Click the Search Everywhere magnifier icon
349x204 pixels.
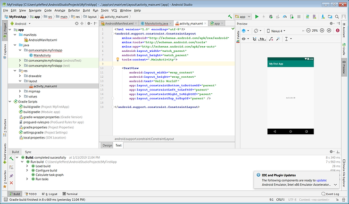pyautogui.click(x=337, y=16)
